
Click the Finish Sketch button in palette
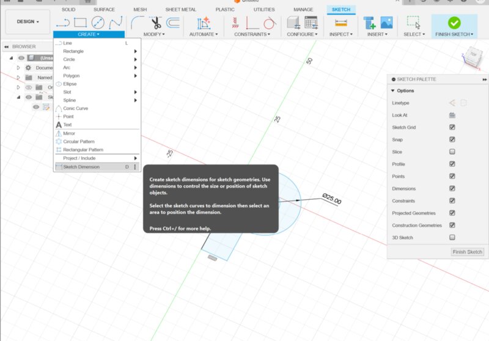(467, 252)
